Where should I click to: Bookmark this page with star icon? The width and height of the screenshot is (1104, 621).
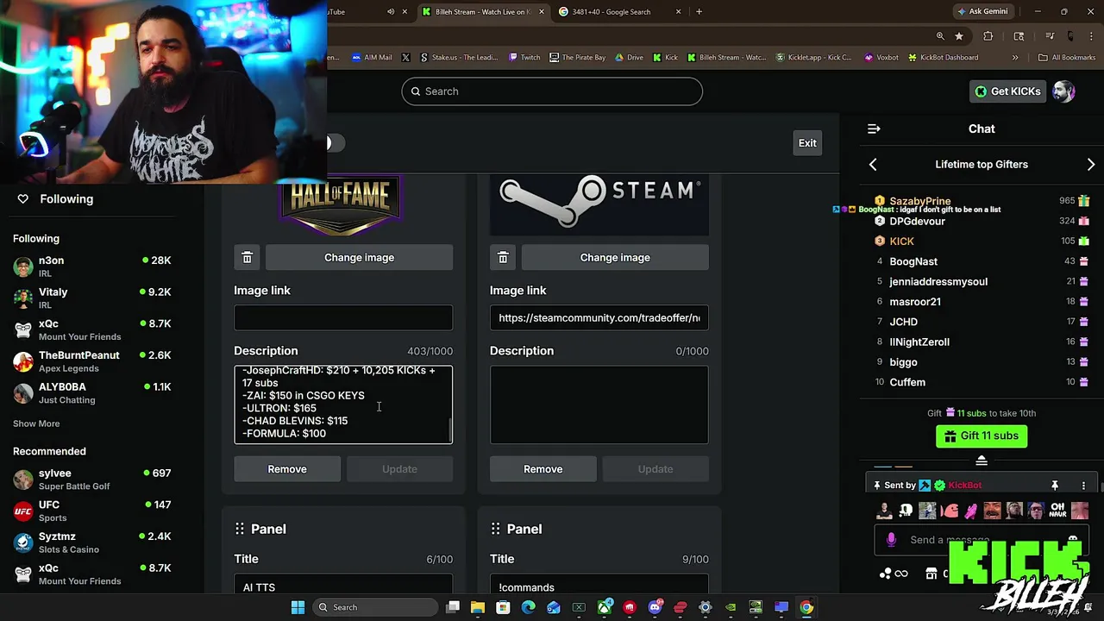click(x=959, y=36)
